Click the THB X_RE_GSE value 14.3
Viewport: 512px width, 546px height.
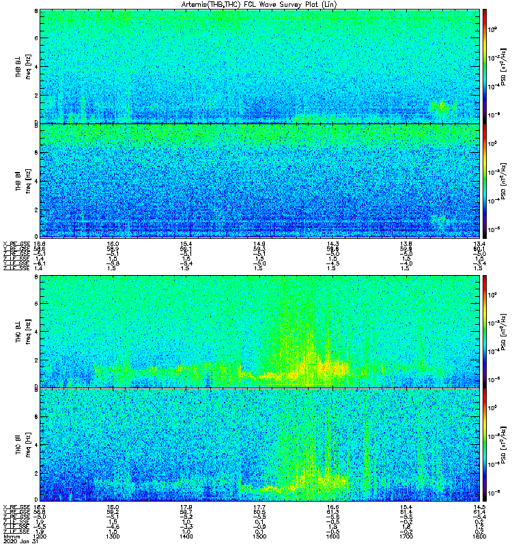[x=333, y=244]
